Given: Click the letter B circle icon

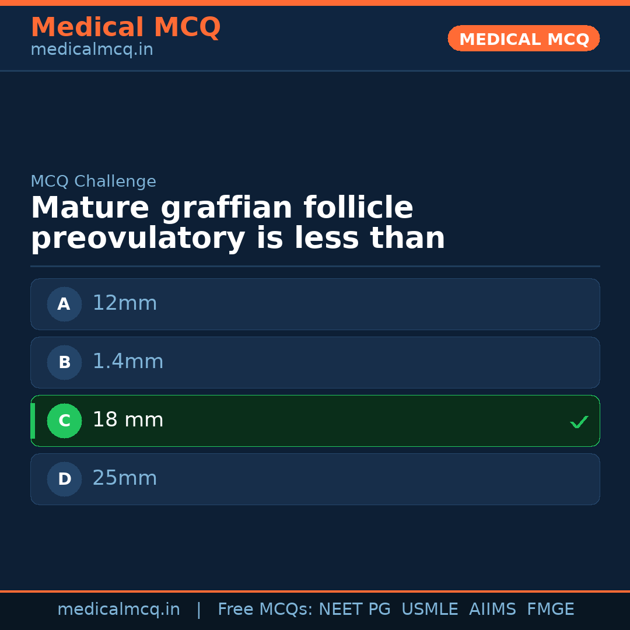Looking at the screenshot, I should click(64, 362).
